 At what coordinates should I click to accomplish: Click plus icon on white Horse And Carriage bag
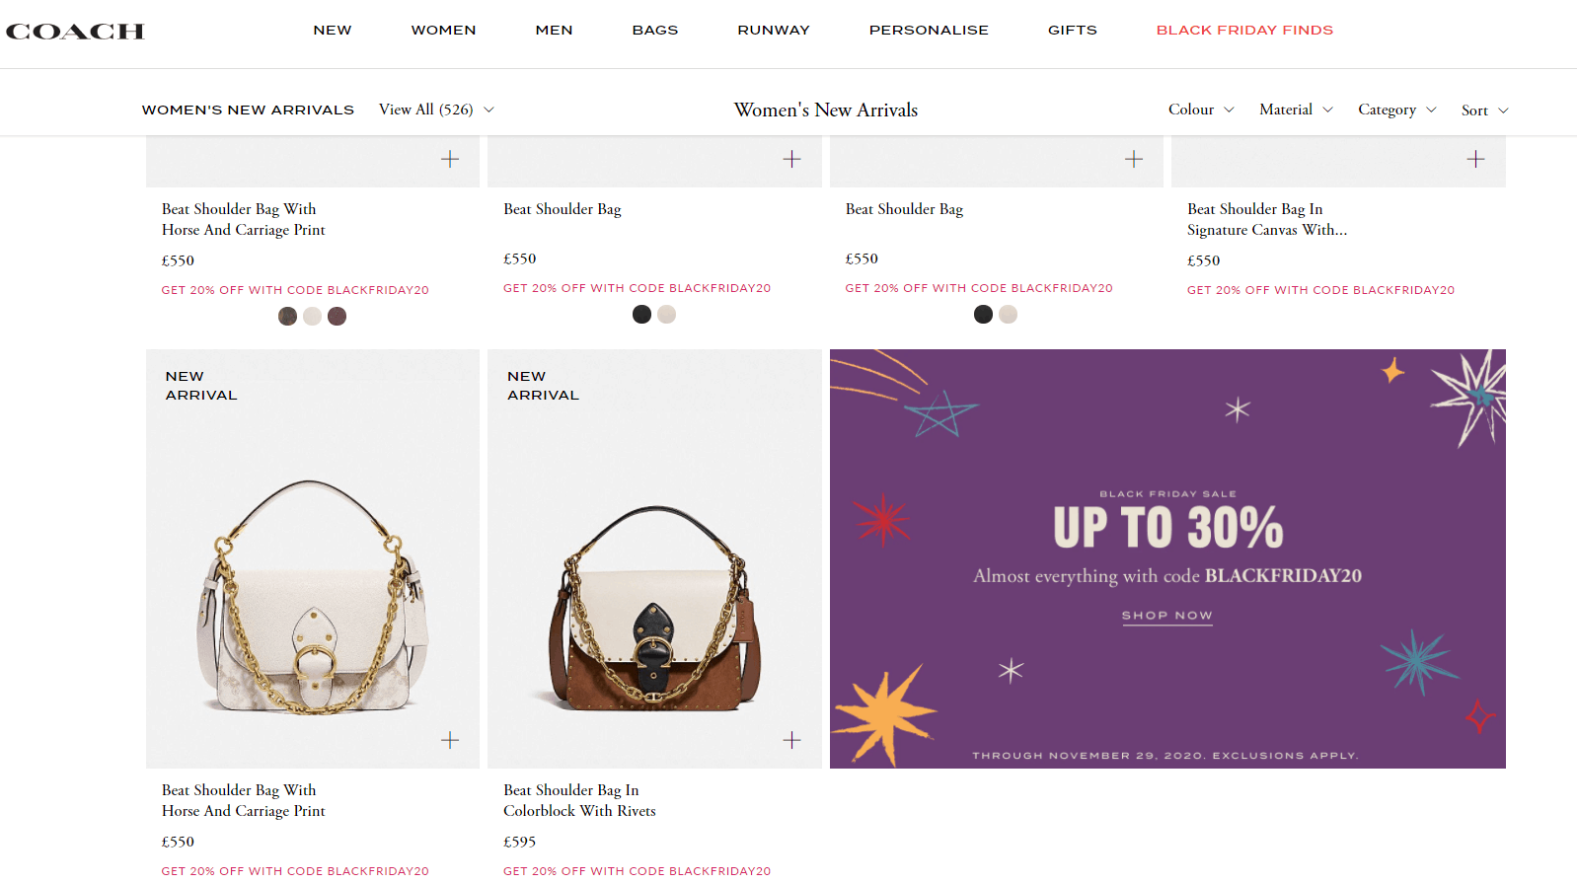pyautogui.click(x=450, y=740)
